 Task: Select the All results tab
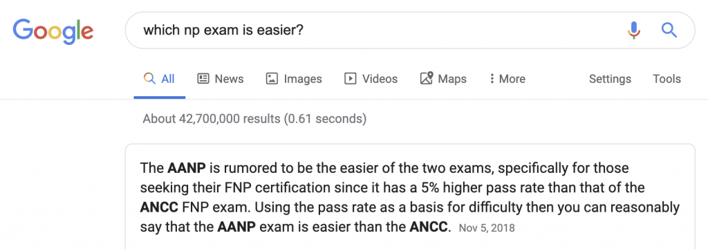(160, 79)
